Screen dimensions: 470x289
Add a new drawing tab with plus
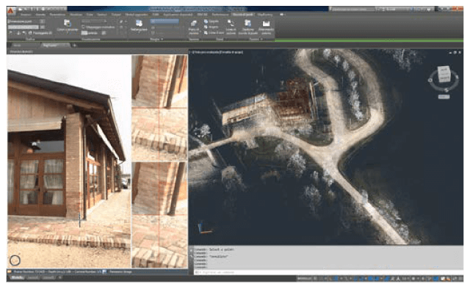[74, 45]
